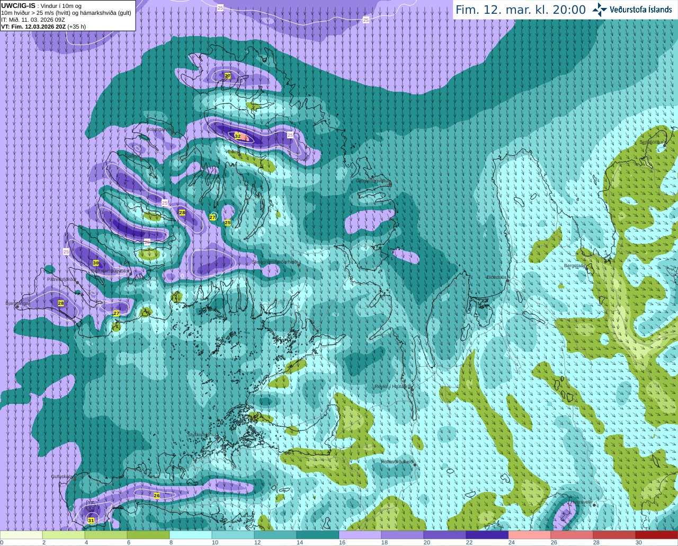Click the 6–8 m/s olive legend swatch
Screen dimensions: 678x546
(148, 535)
